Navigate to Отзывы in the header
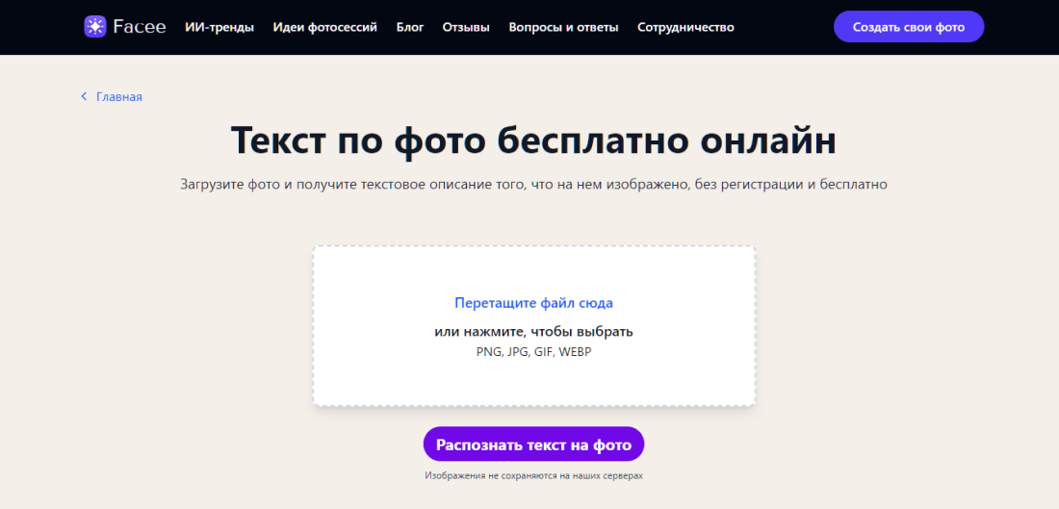 [466, 27]
